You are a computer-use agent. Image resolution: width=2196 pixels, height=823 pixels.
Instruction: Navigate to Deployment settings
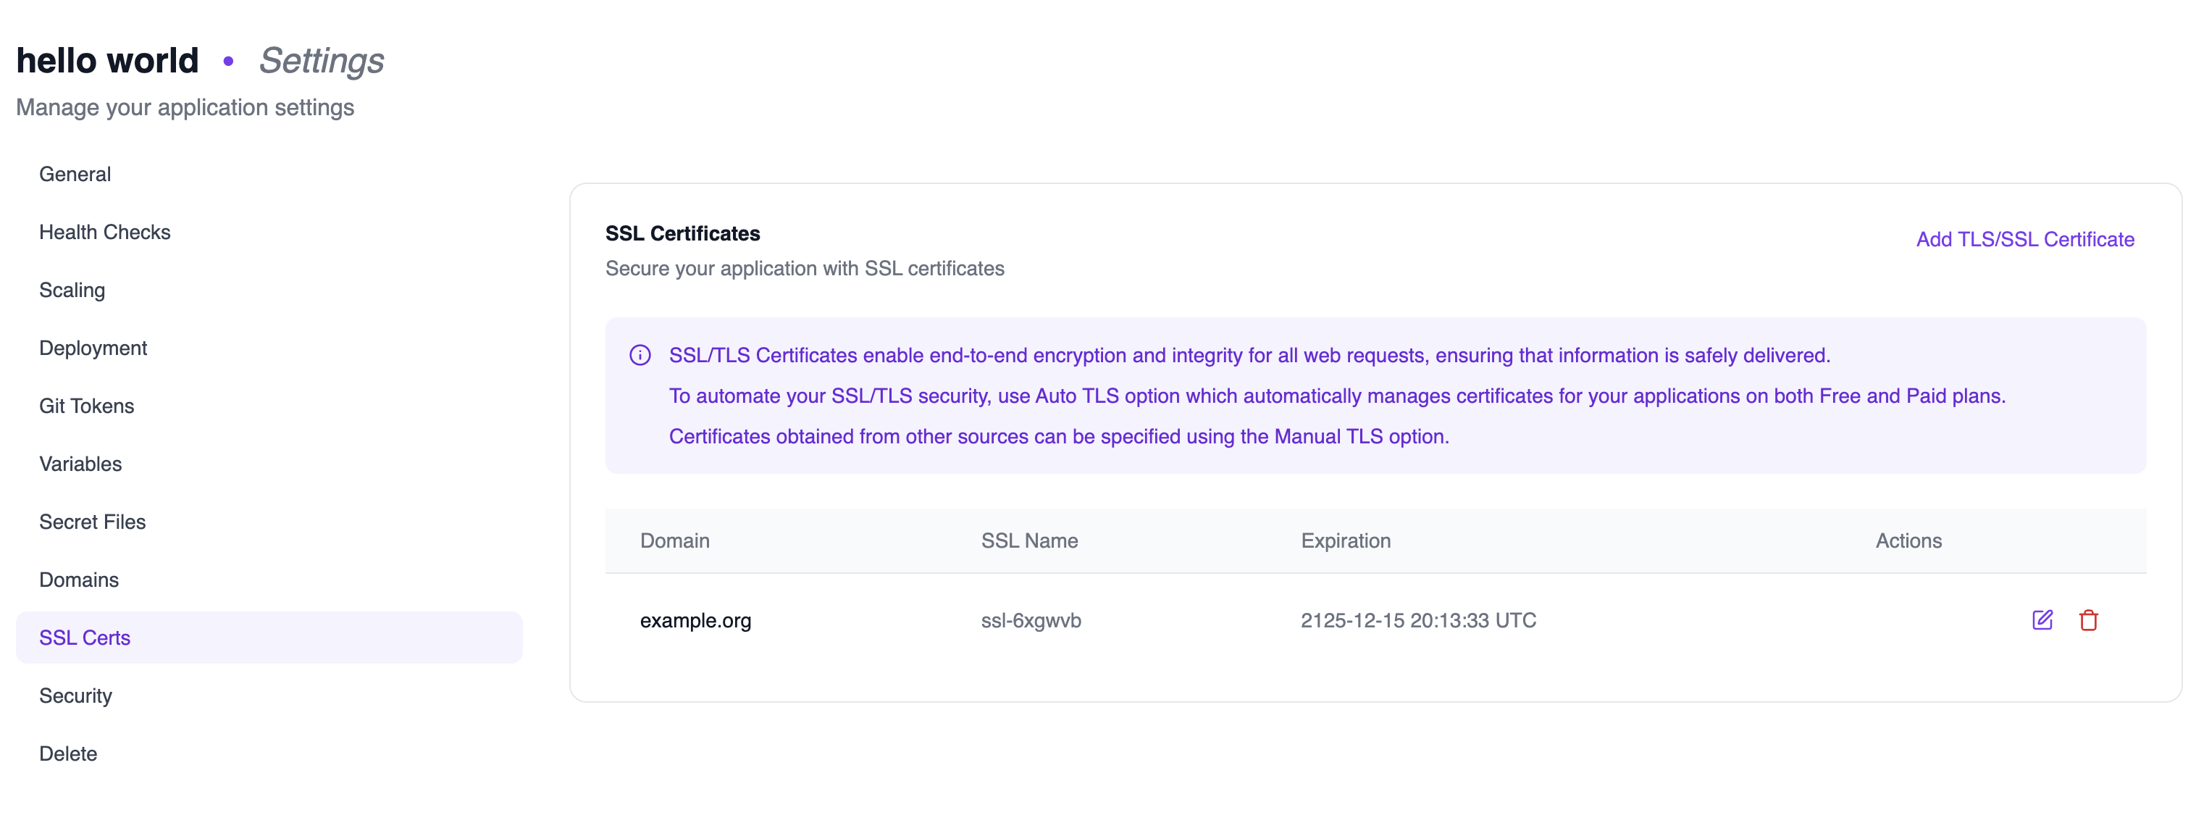click(93, 348)
